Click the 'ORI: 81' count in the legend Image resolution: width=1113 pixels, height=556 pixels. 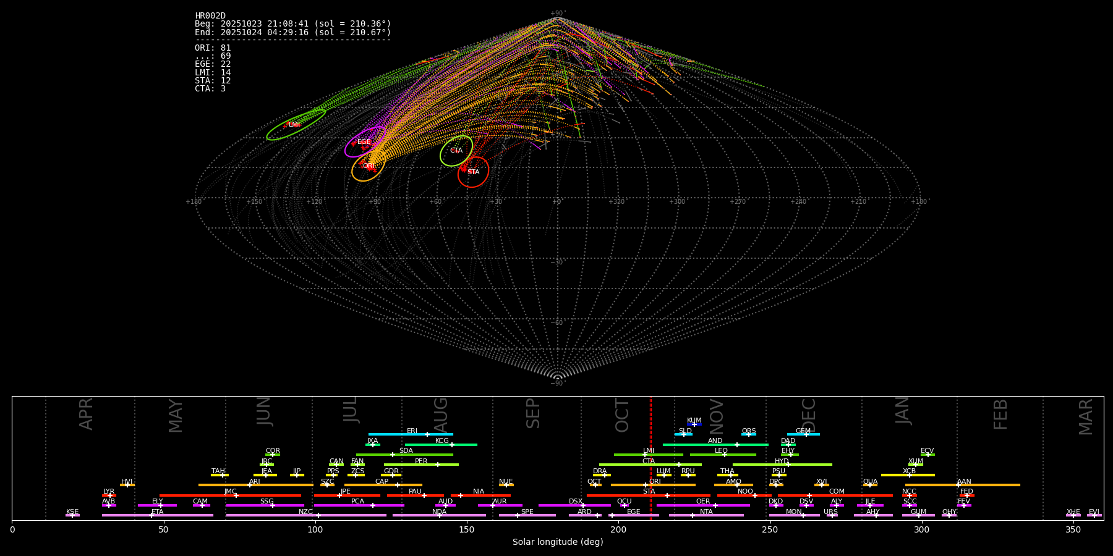(x=213, y=48)
